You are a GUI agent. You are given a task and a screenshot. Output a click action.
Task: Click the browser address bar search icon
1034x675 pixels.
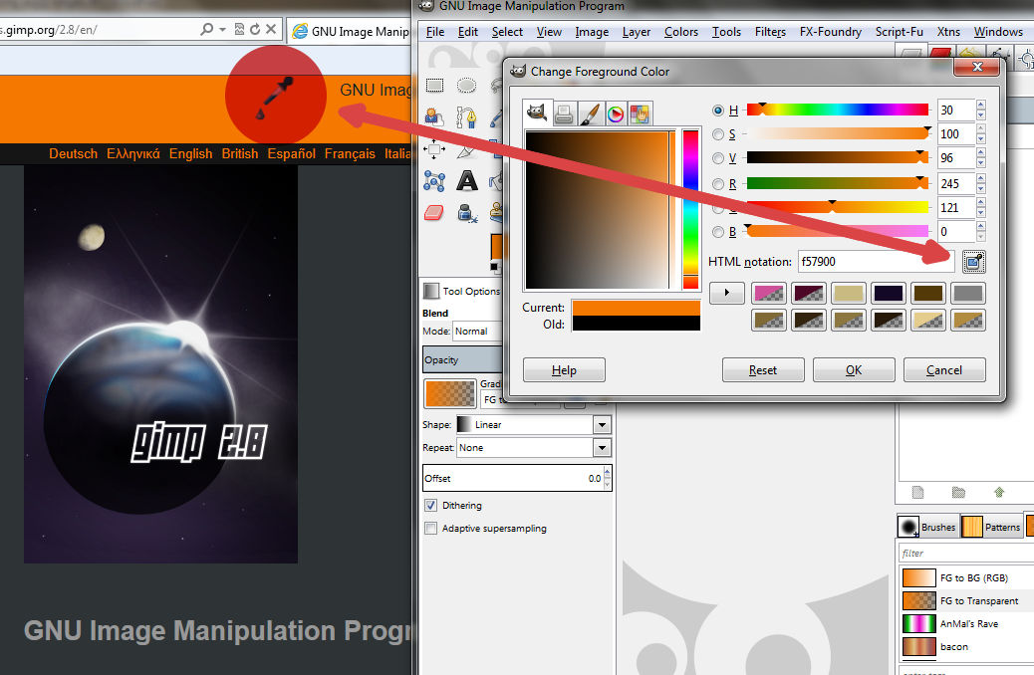[x=206, y=29]
